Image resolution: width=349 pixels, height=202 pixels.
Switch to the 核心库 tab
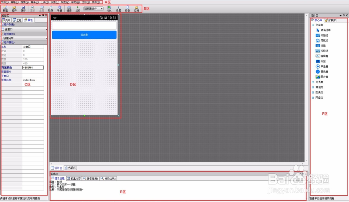317,20
